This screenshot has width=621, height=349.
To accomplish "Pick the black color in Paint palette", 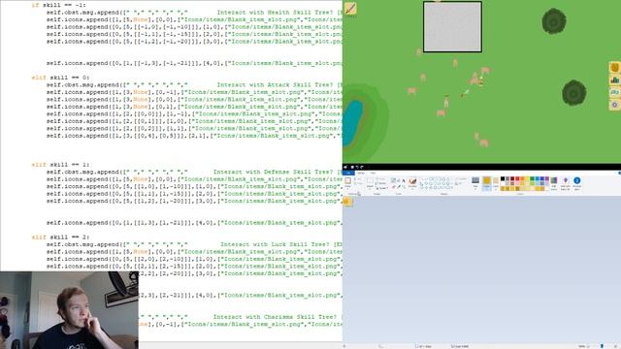I will click(503, 178).
